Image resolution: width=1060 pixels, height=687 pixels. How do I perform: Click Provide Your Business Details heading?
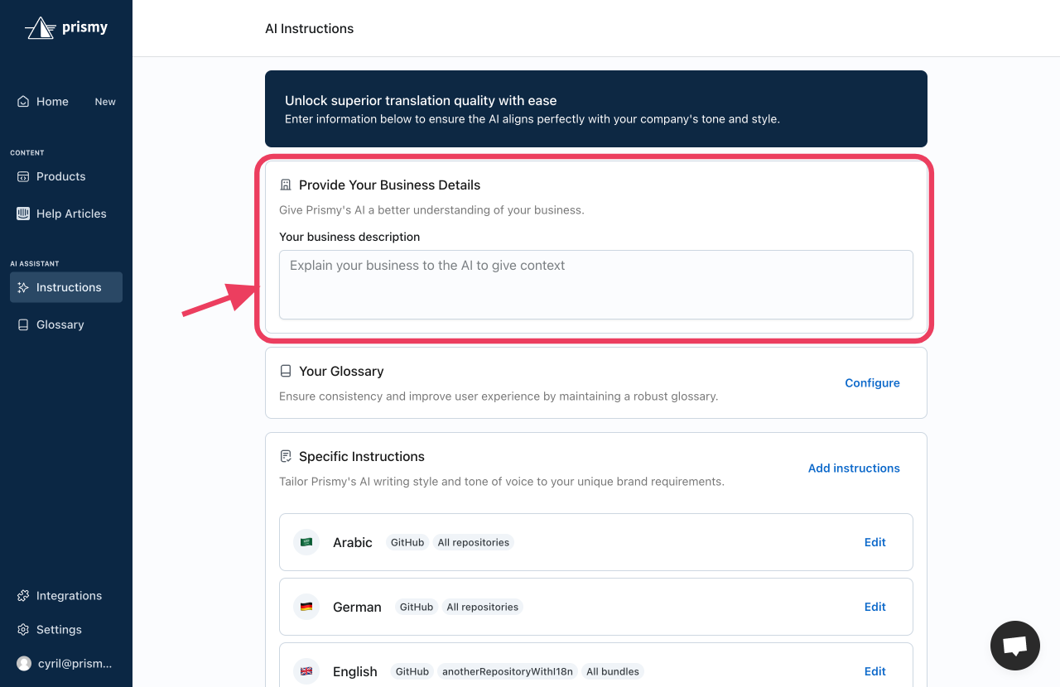[x=390, y=185]
